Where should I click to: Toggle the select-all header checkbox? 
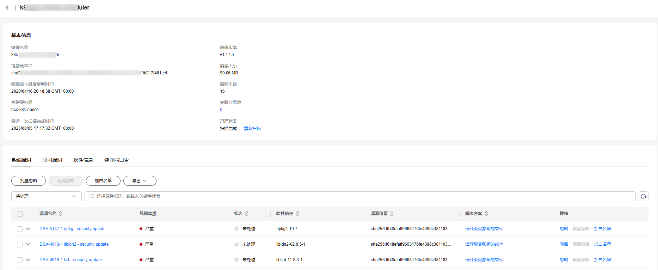(x=20, y=214)
